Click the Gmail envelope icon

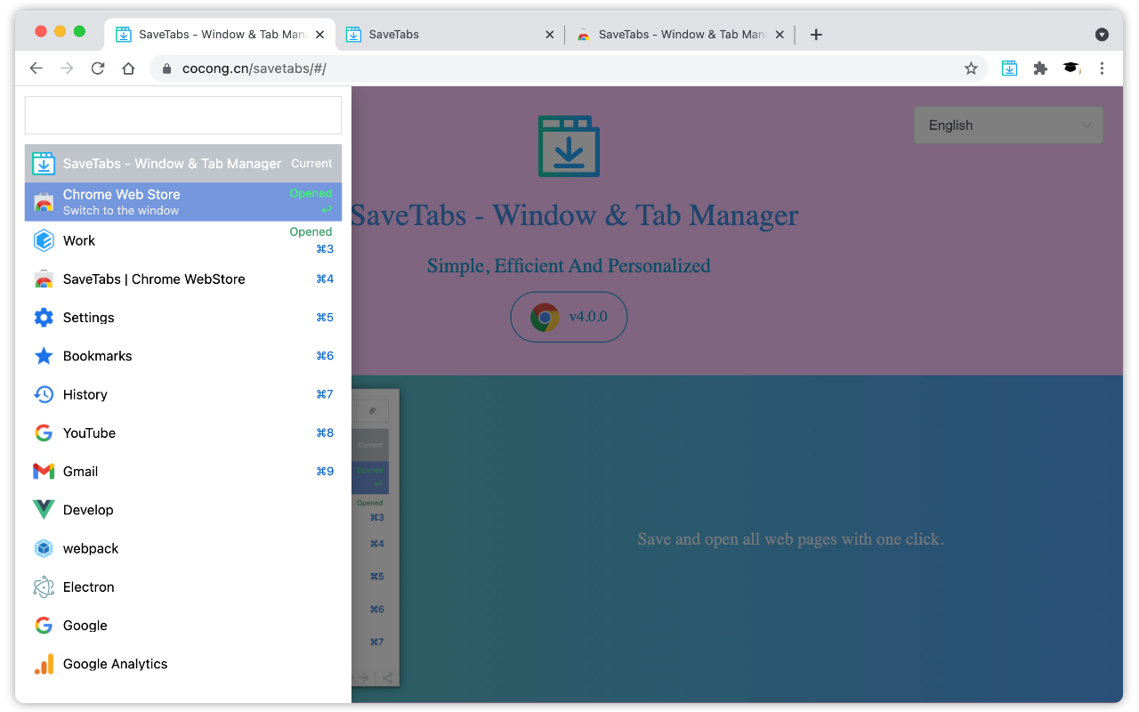pyautogui.click(x=44, y=472)
